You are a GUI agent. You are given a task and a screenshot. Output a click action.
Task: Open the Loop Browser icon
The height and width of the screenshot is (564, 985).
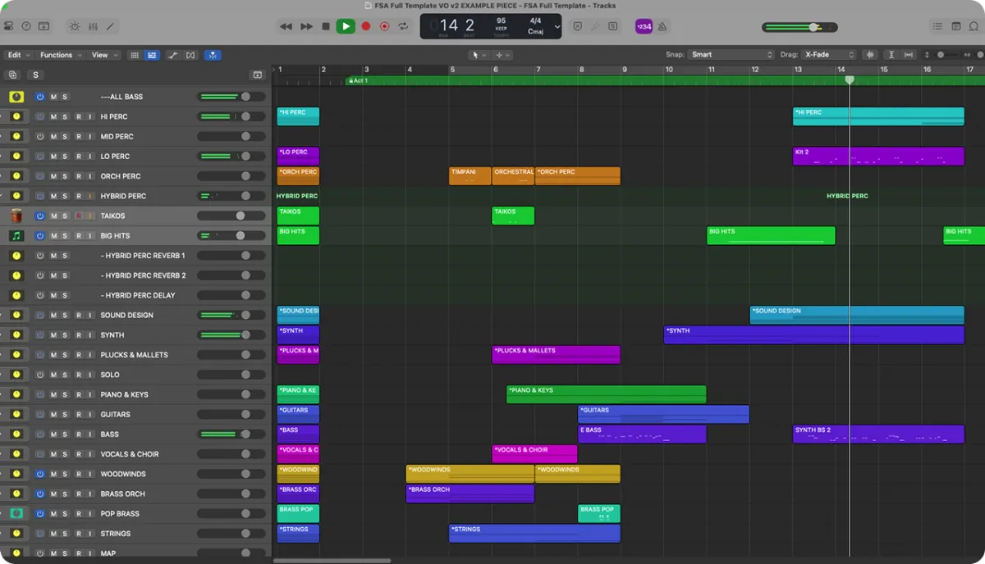coord(974,26)
